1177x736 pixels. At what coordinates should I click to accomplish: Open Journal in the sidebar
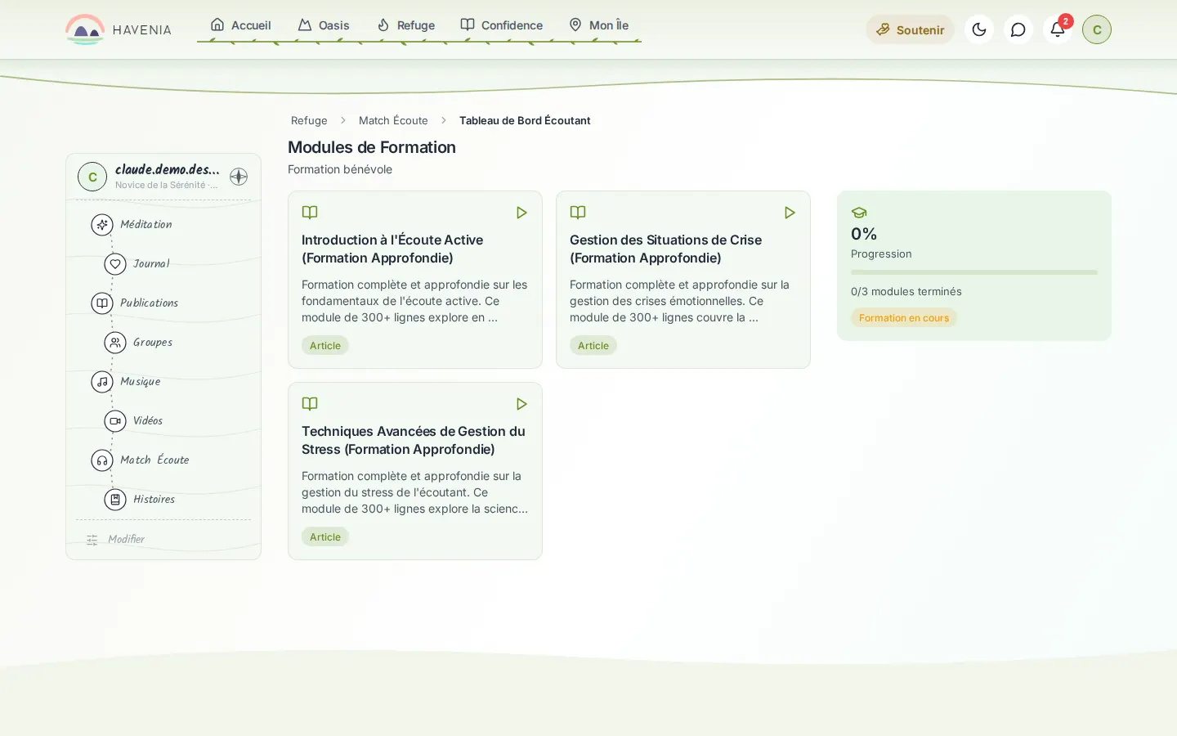click(x=151, y=263)
